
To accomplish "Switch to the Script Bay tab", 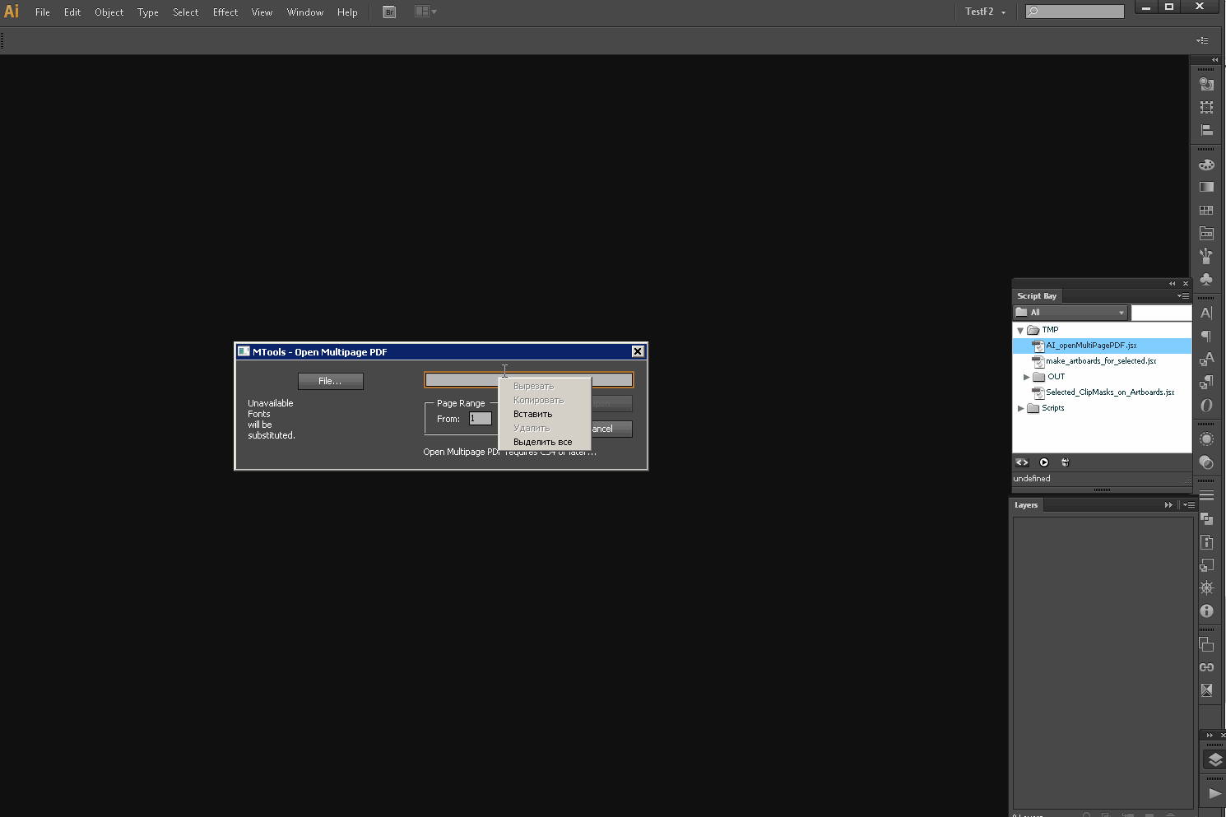I will [x=1037, y=296].
